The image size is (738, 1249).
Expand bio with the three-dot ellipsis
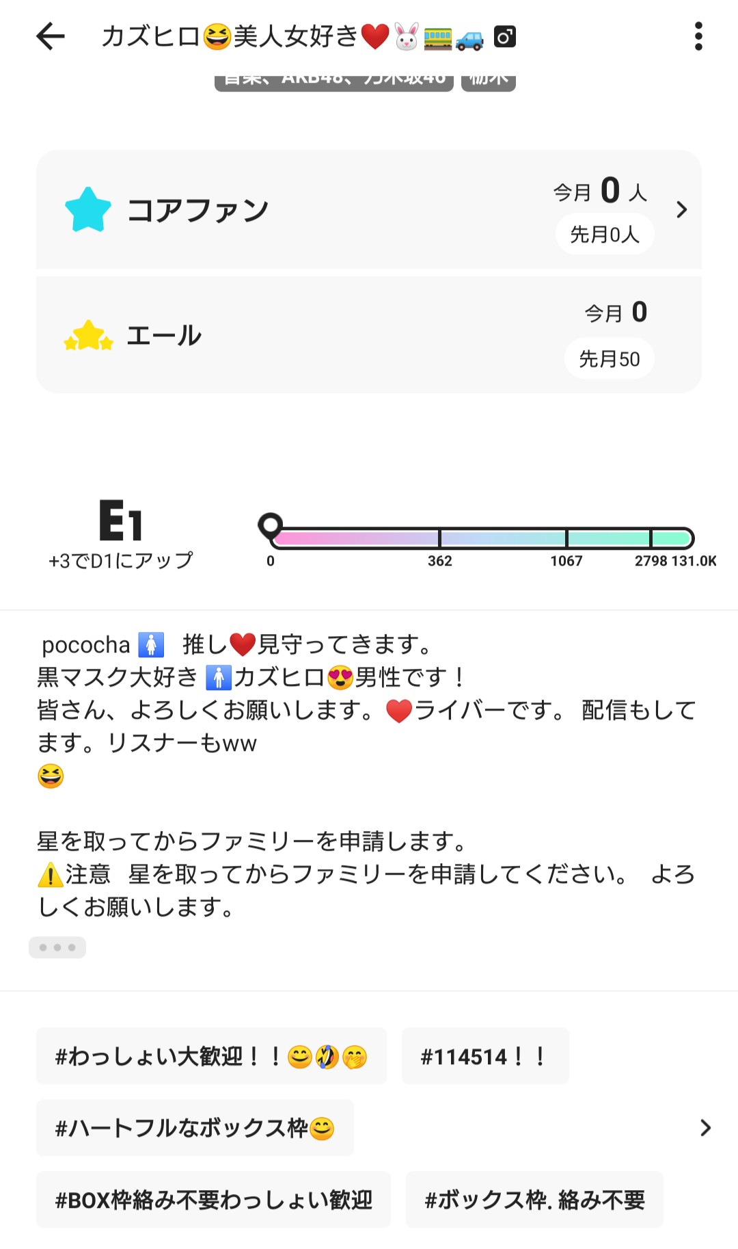57,947
